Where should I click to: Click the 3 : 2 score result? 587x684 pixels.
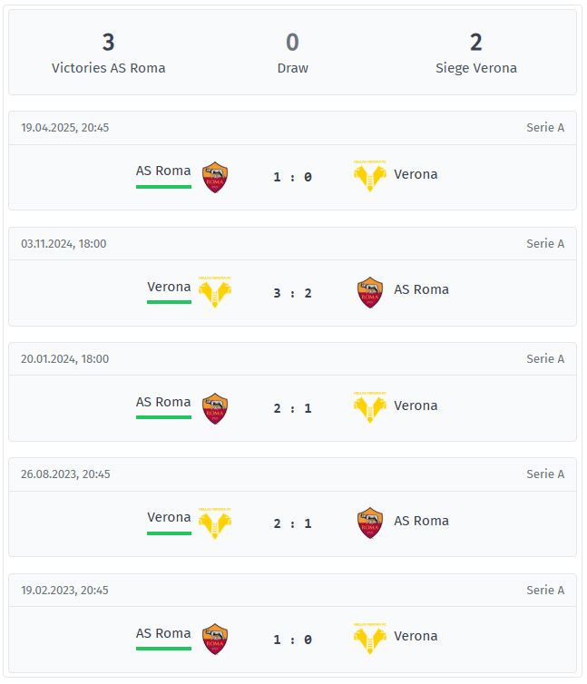[x=292, y=293]
